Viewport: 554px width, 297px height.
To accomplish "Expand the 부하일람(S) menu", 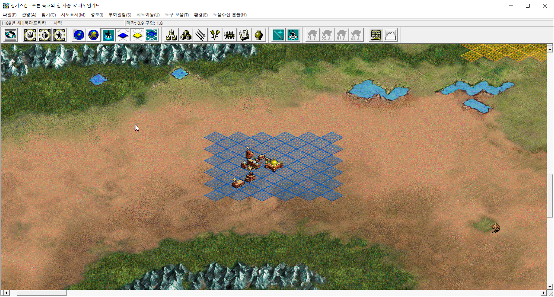I will click(120, 15).
